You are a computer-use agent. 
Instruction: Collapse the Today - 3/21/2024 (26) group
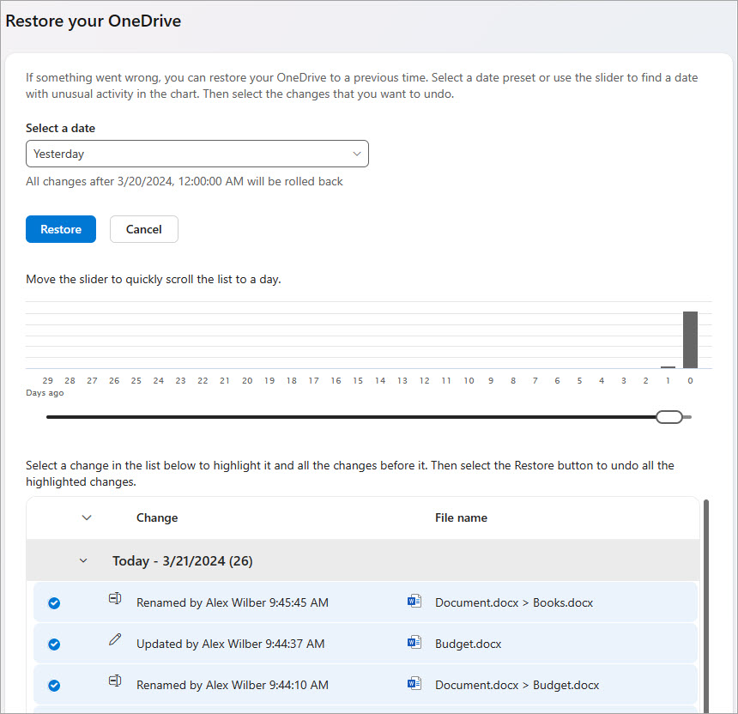[x=83, y=560]
